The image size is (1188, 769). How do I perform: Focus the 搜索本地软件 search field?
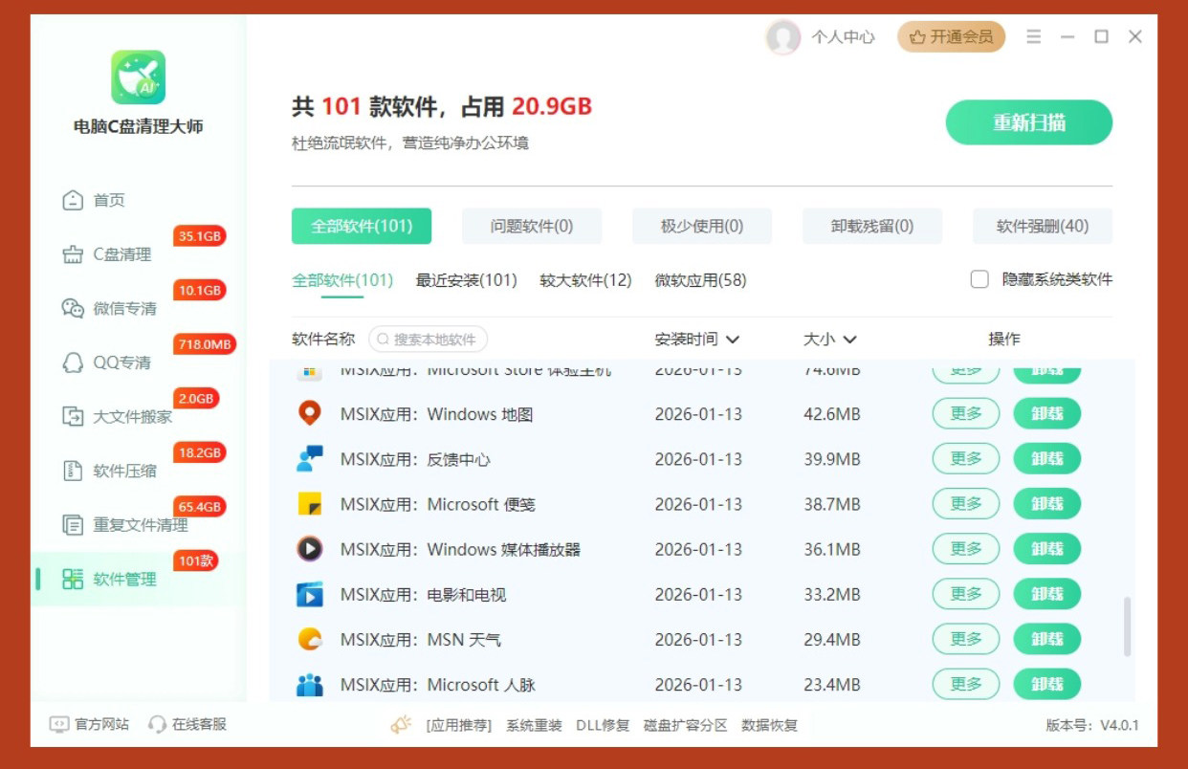point(429,340)
